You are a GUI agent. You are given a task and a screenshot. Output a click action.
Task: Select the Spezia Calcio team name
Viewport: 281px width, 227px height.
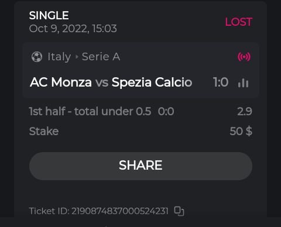click(152, 82)
